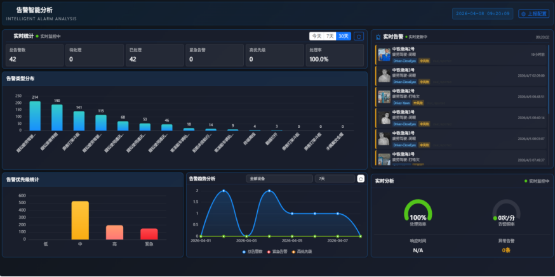The image size is (555, 277).
Task: Click the yellow 中 priority bar
Action: pos(80,220)
